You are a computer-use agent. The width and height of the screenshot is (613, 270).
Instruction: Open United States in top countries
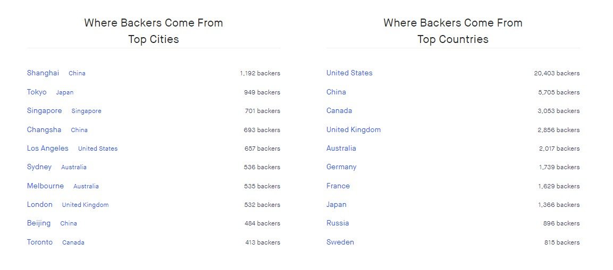[x=349, y=73]
